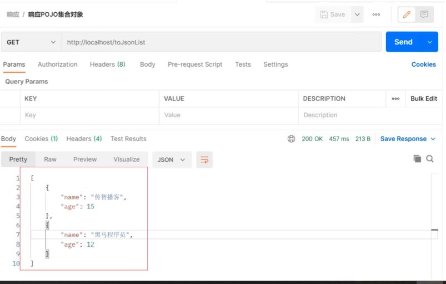Open the Pre-request Script tab
This screenshot has width=446, height=284.
pos(195,64)
